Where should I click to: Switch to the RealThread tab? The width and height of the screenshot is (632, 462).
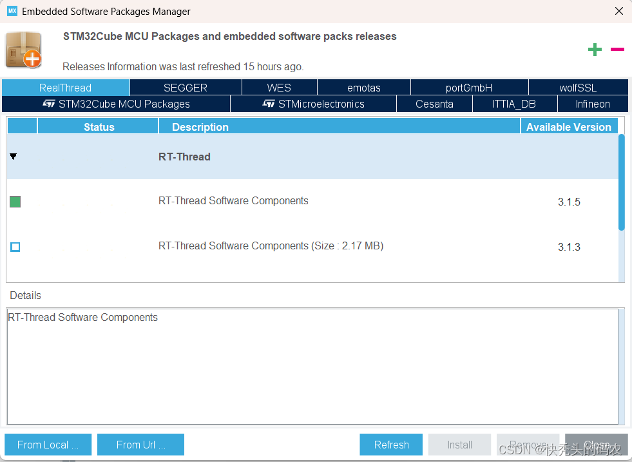click(x=65, y=88)
